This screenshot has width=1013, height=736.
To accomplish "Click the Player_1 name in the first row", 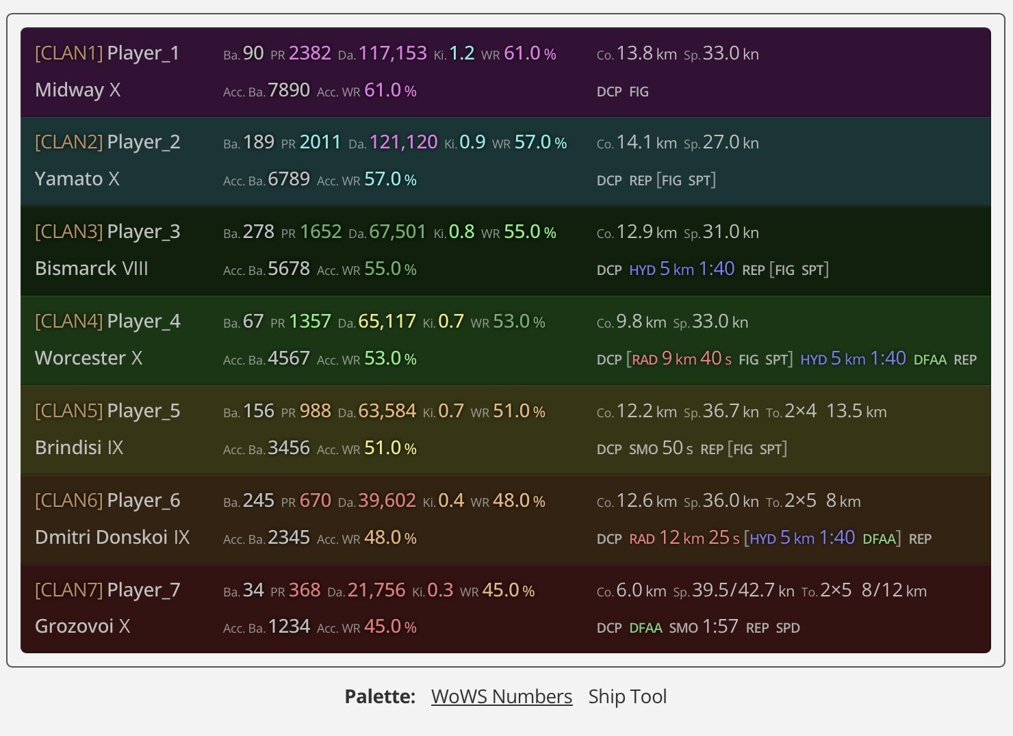I will coord(143,53).
